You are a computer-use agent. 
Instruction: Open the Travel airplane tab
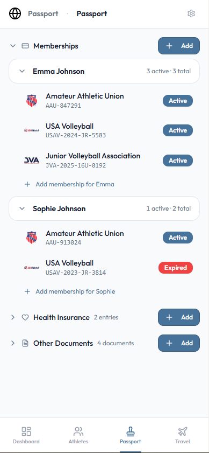183,435
